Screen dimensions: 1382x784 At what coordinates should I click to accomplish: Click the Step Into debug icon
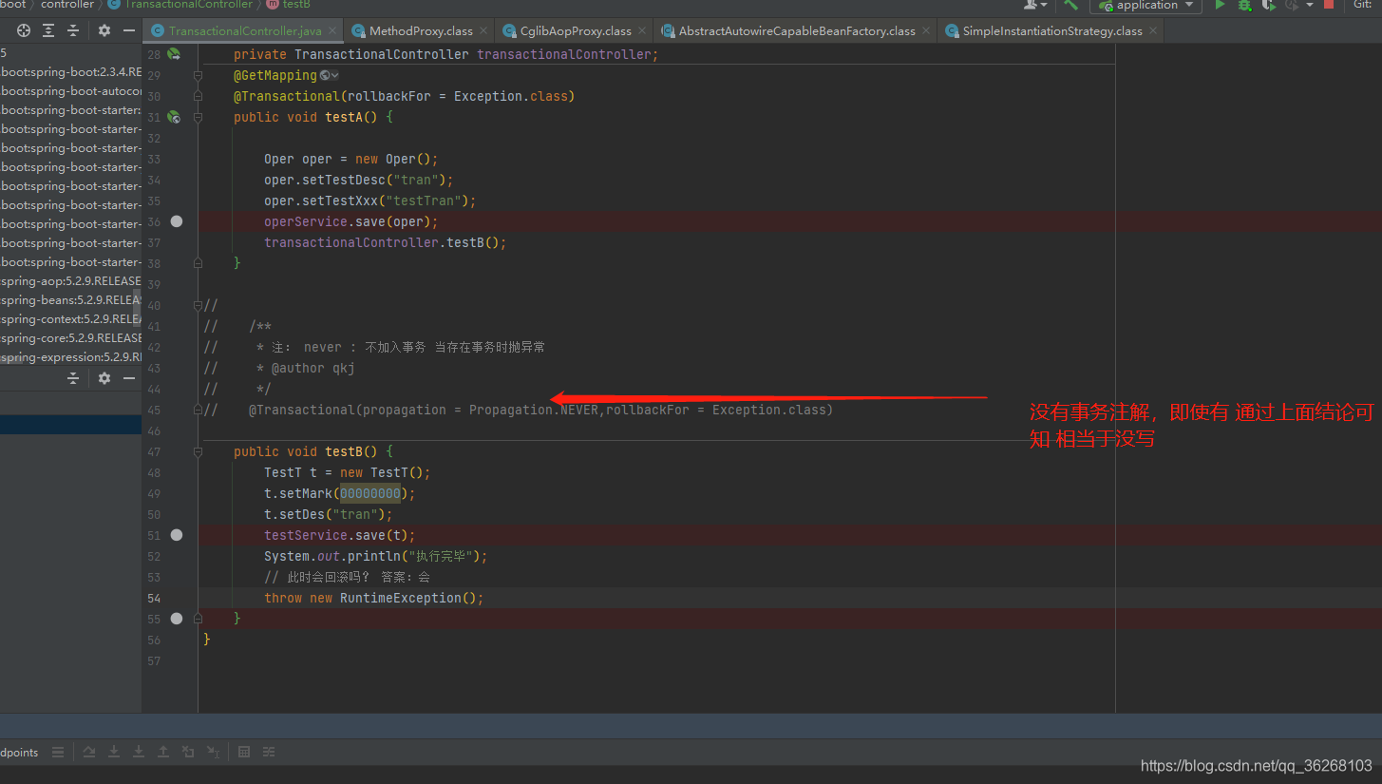point(114,752)
